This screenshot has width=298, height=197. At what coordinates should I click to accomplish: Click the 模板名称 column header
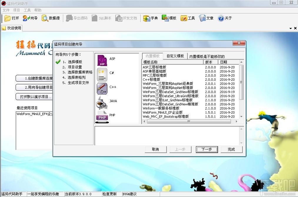pyautogui.click(x=172, y=62)
